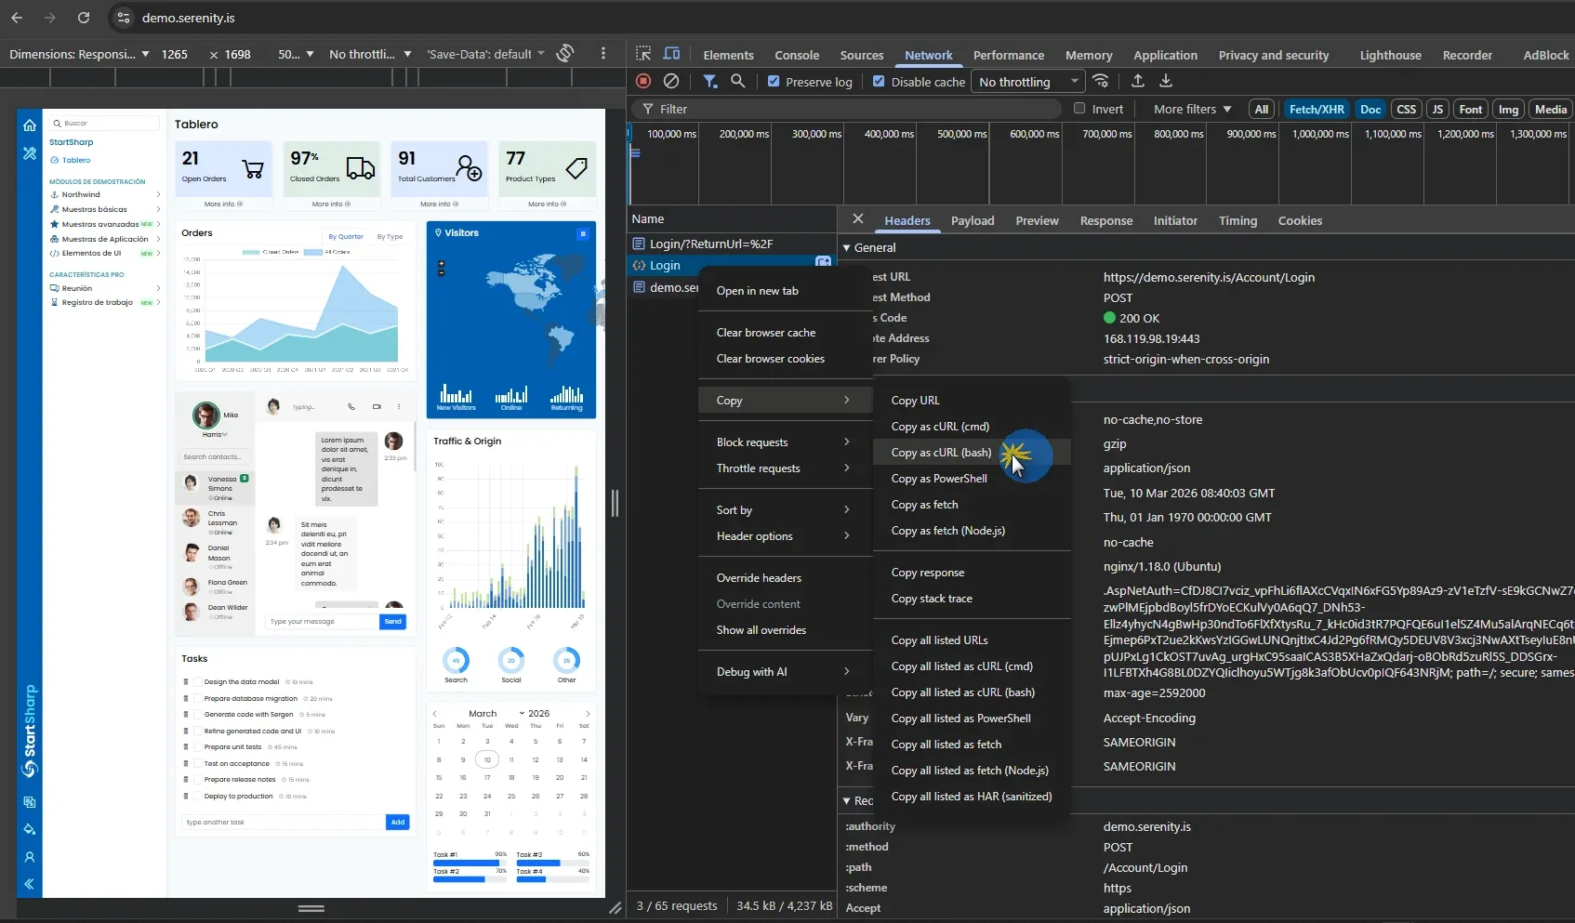The height and width of the screenshot is (923, 1575).
Task: Enable the Invert filter checkbox
Action: click(x=1079, y=109)
